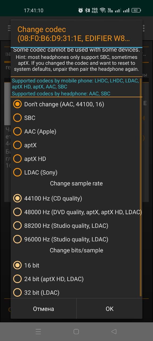Viewport: 153px width, 341px height.
Task: Select 96000 Hz sample rate
Action: pos(76,239)
